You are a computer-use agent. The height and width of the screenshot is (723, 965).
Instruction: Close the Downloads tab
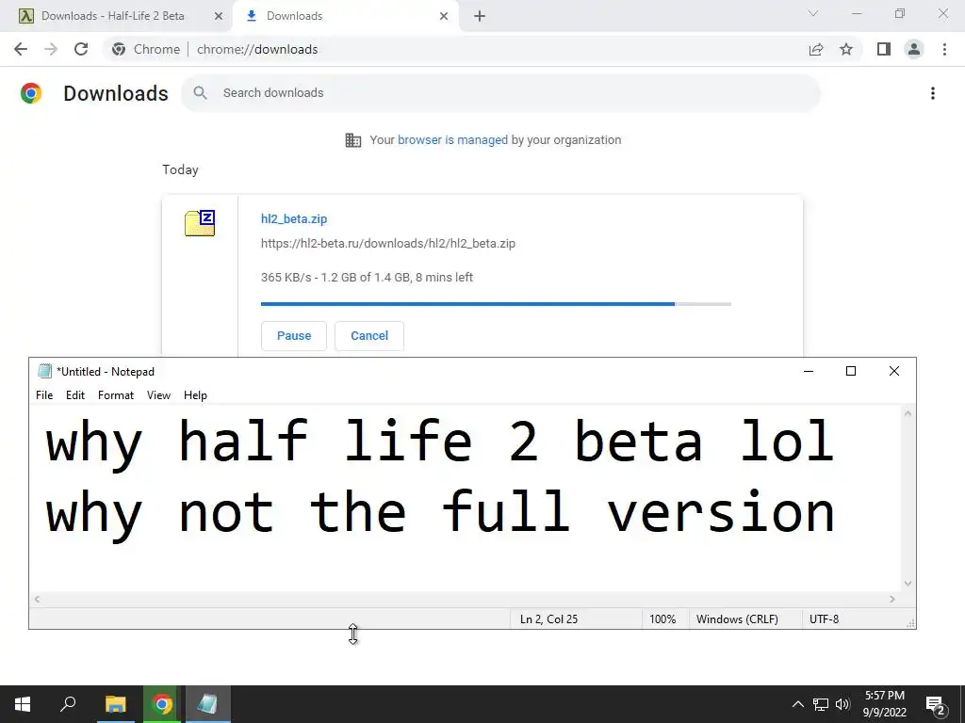coord(444,16)
